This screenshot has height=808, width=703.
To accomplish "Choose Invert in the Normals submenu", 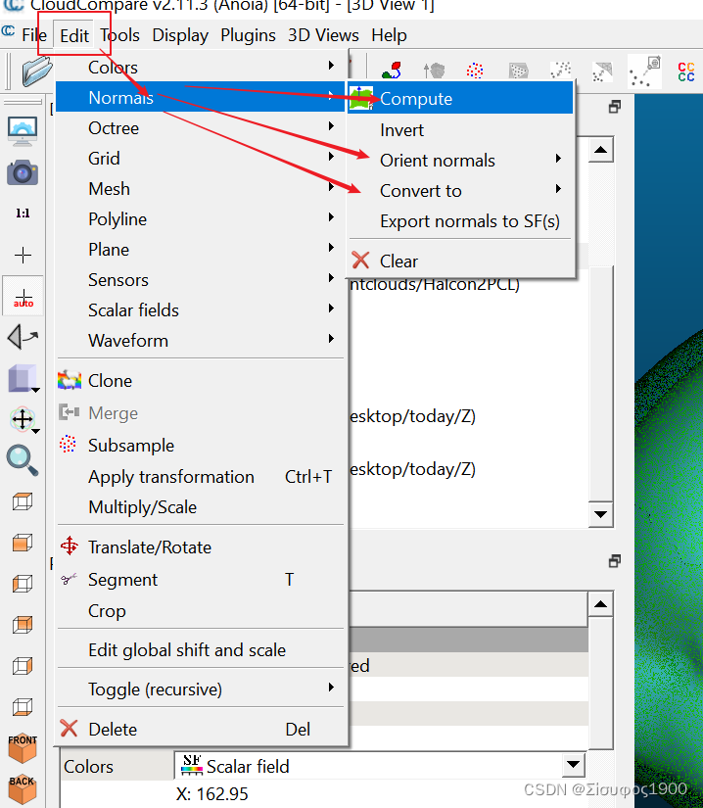I will click(x=460, y=130).
